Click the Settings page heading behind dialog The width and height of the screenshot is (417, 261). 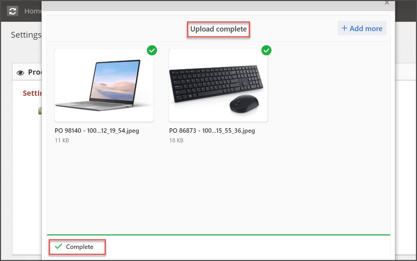(26, 35)
